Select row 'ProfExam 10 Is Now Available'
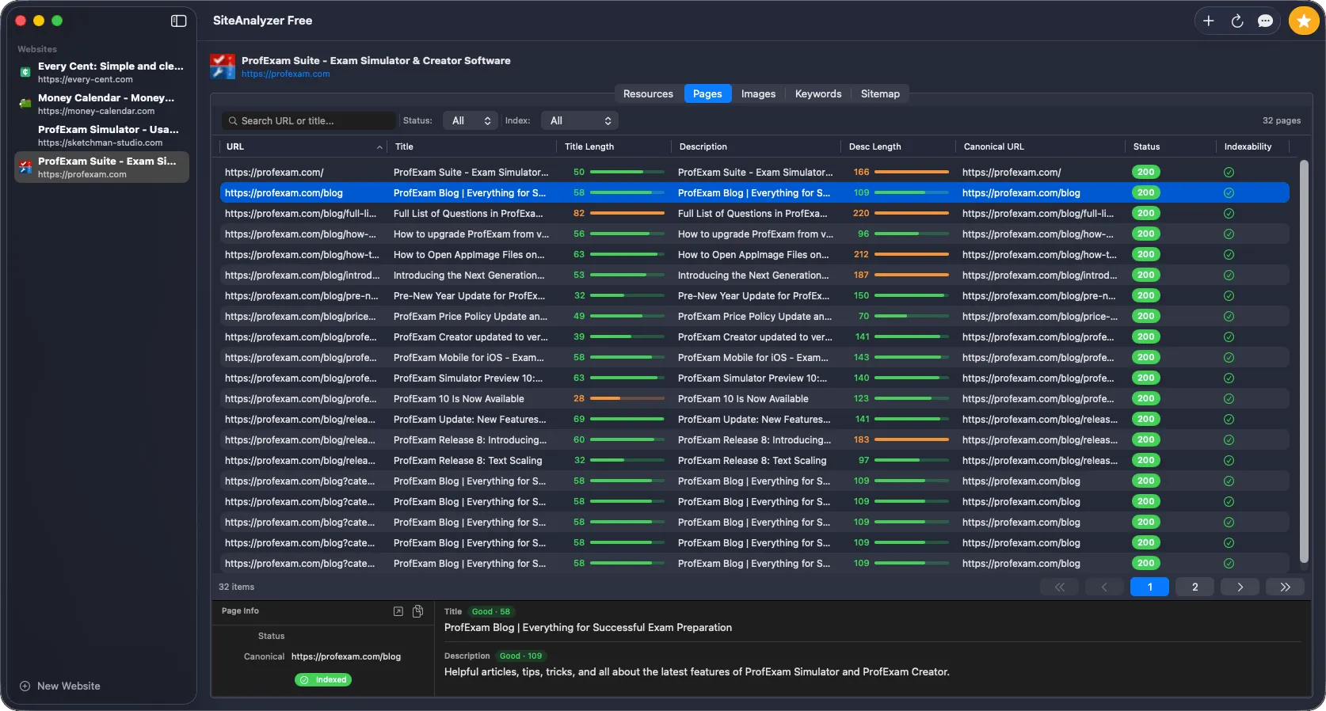Screen dimensions: 1326x711 [754, 398]
